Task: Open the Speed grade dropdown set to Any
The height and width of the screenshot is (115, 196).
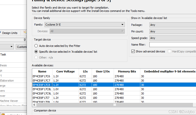Action: [x=173, y=38]
